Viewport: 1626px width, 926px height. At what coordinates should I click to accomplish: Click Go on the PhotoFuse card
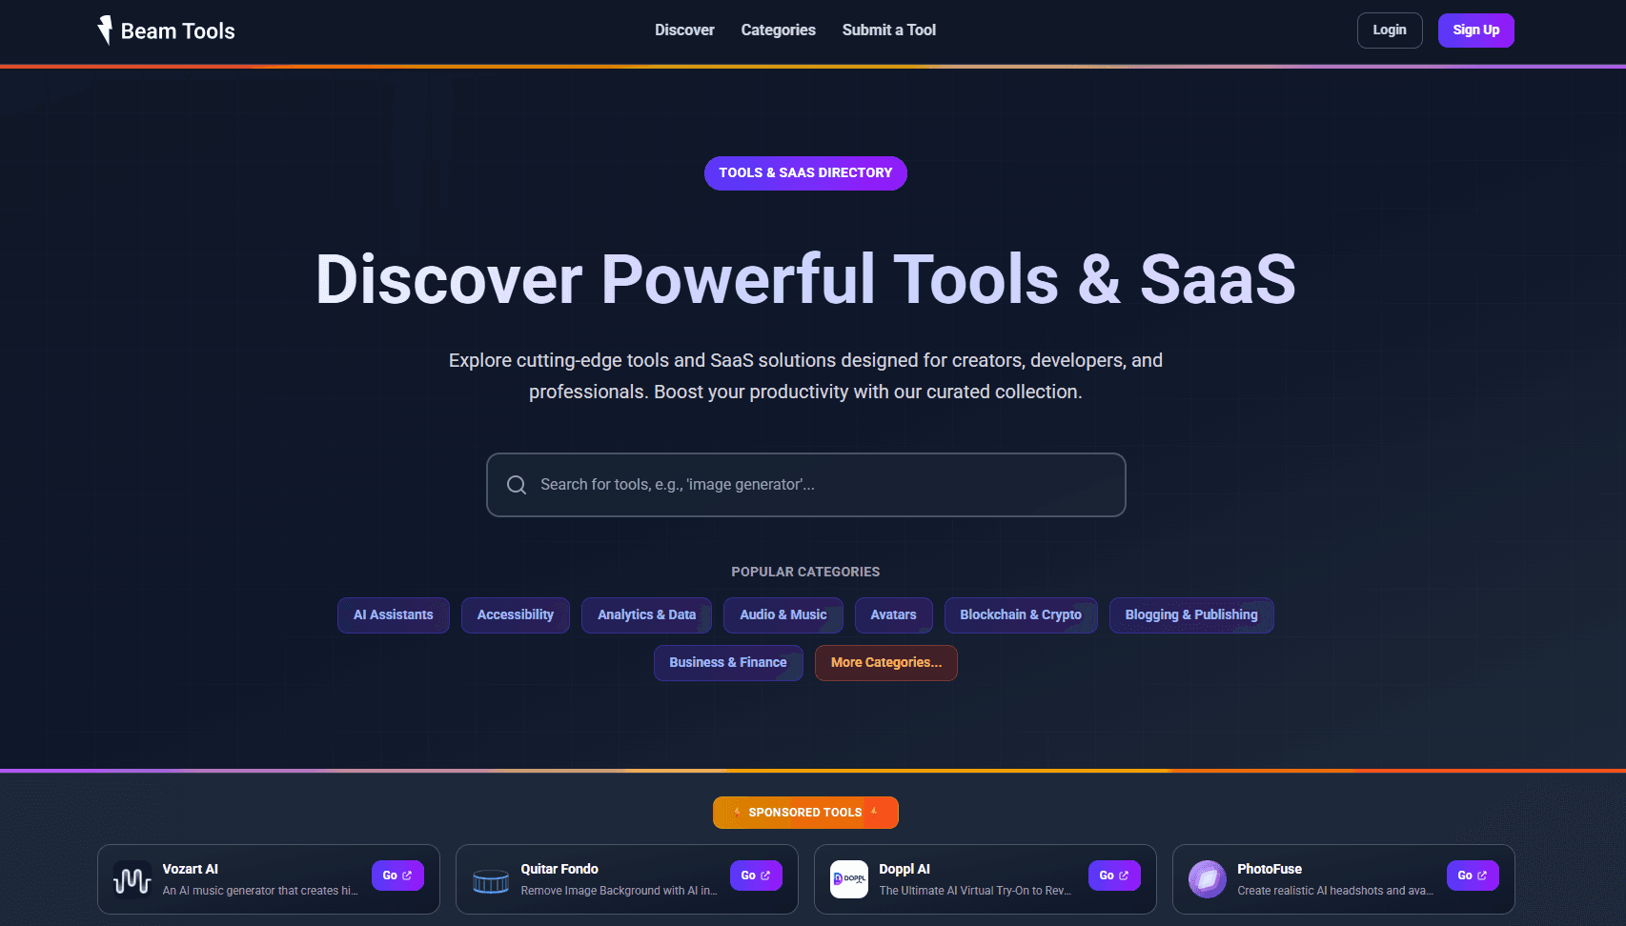[1472, 875]
